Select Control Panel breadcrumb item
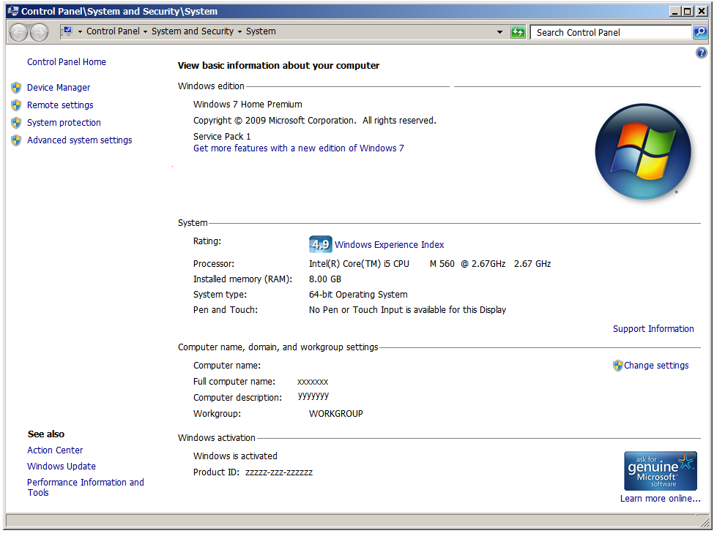Viewport: 717px width, 536px height. (x=113, y=31)
